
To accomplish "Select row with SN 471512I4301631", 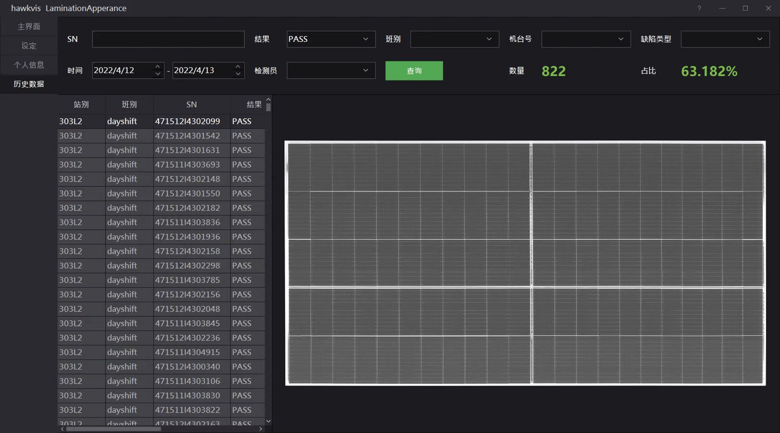I will [x=161, y=150].
